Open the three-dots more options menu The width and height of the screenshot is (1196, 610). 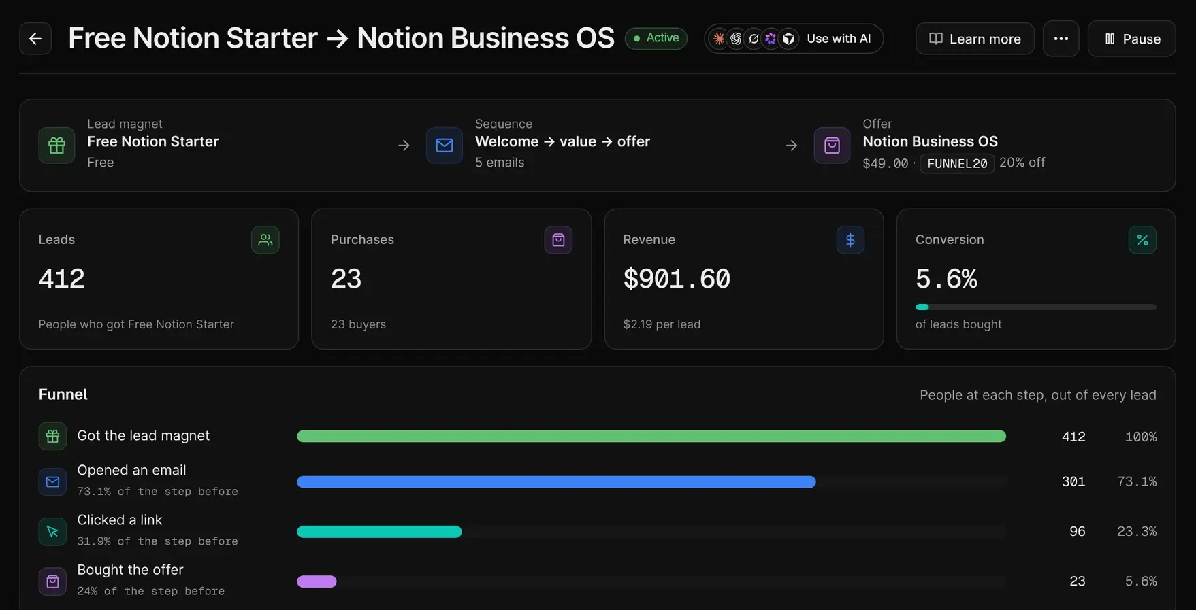pyautogui.click(x=1061, y=39)
